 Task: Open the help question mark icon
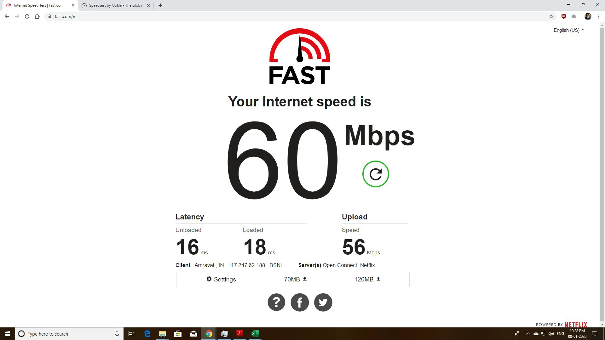pos(276,303)
